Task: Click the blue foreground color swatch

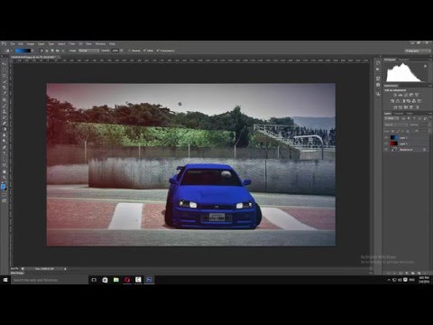Action: pyautogui.click(x=3, y=187)
